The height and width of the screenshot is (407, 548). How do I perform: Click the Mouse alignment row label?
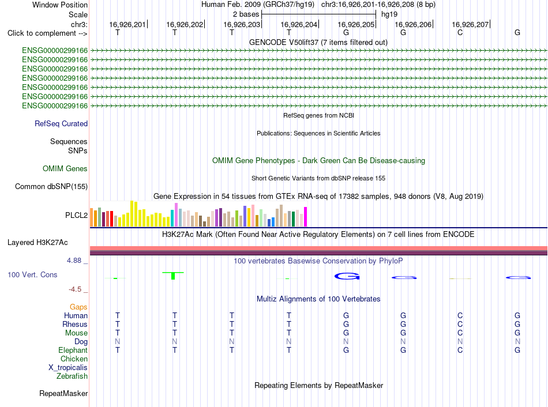point(76,333)
